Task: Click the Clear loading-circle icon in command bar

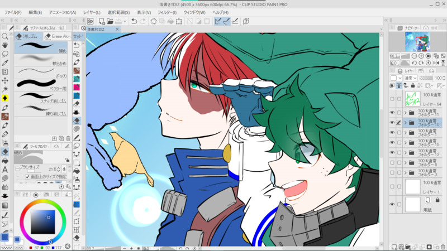Action: point(154,21)
